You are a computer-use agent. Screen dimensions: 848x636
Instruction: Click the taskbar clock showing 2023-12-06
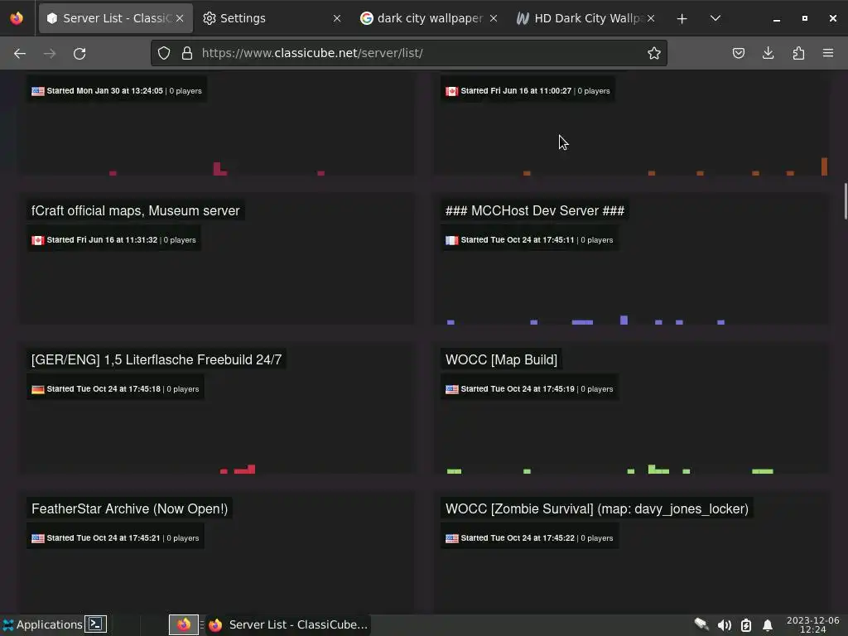click(x=812, y=624)
